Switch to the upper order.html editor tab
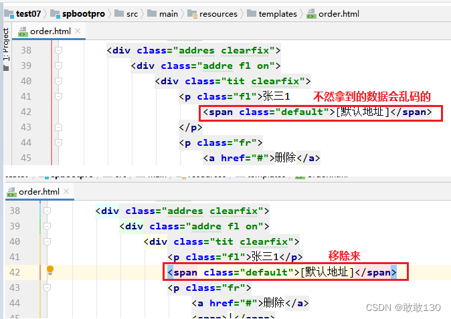 tap(50, 31)
